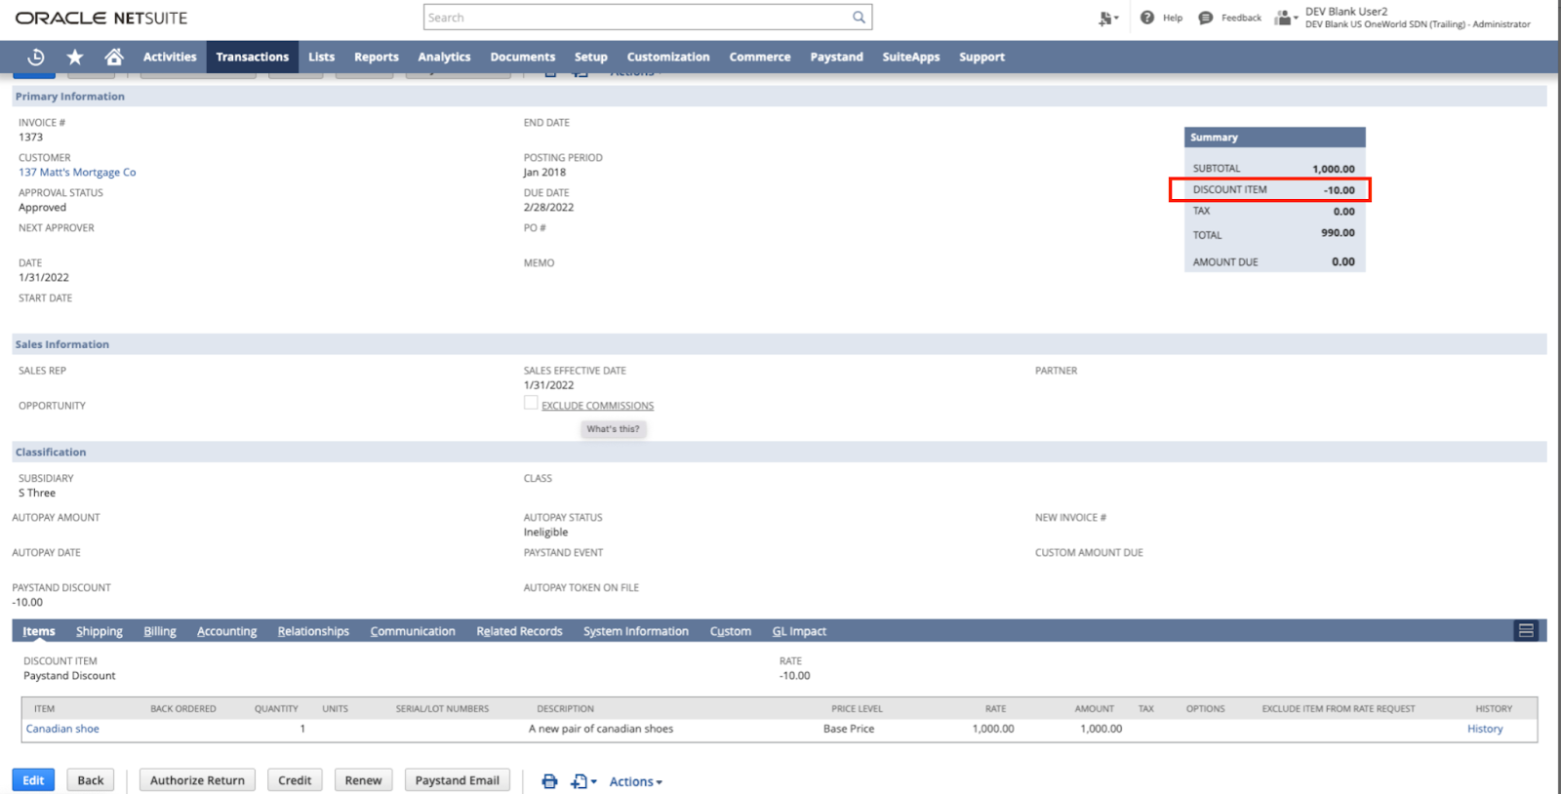
Task: Click the invoice number 1373
Action: tap(30, 137)
